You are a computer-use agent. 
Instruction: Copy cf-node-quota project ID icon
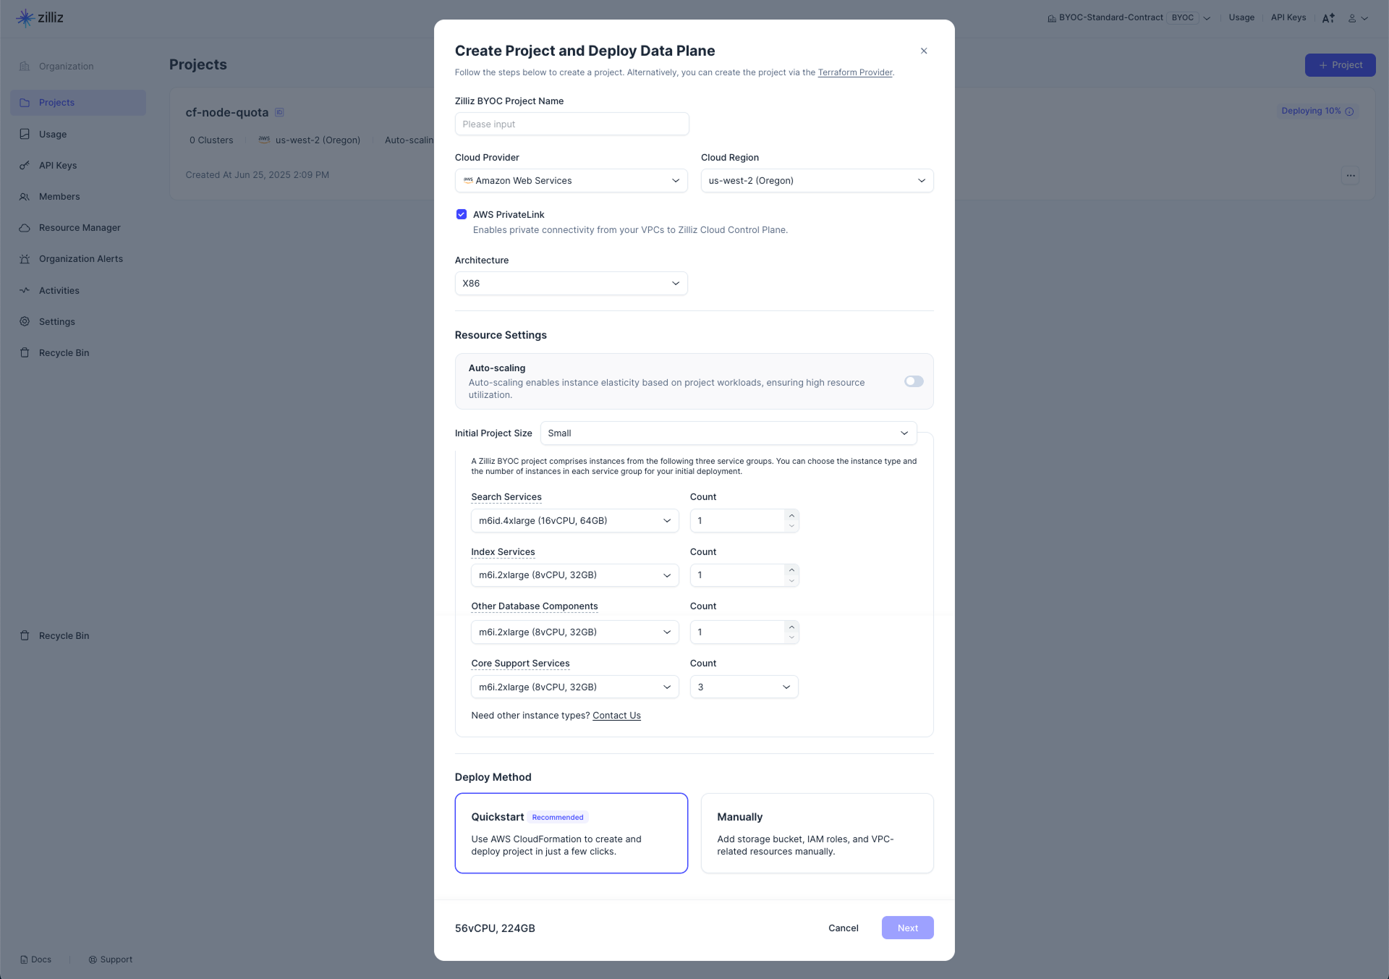(x=279, y=112)
